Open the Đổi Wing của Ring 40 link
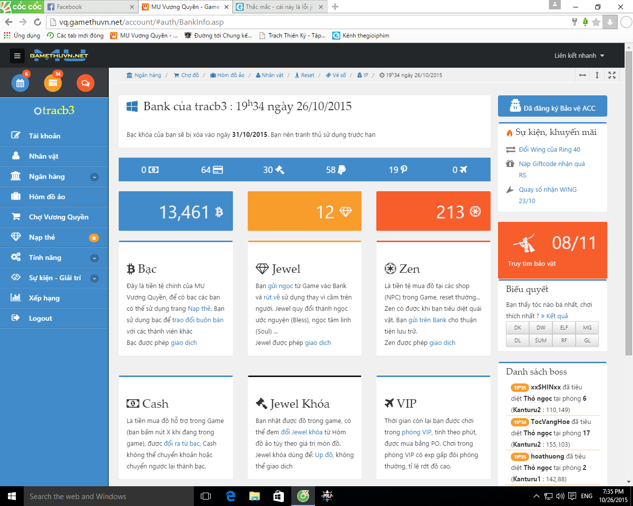The width and height of the screenshot is (633, 506). [549, 149]
